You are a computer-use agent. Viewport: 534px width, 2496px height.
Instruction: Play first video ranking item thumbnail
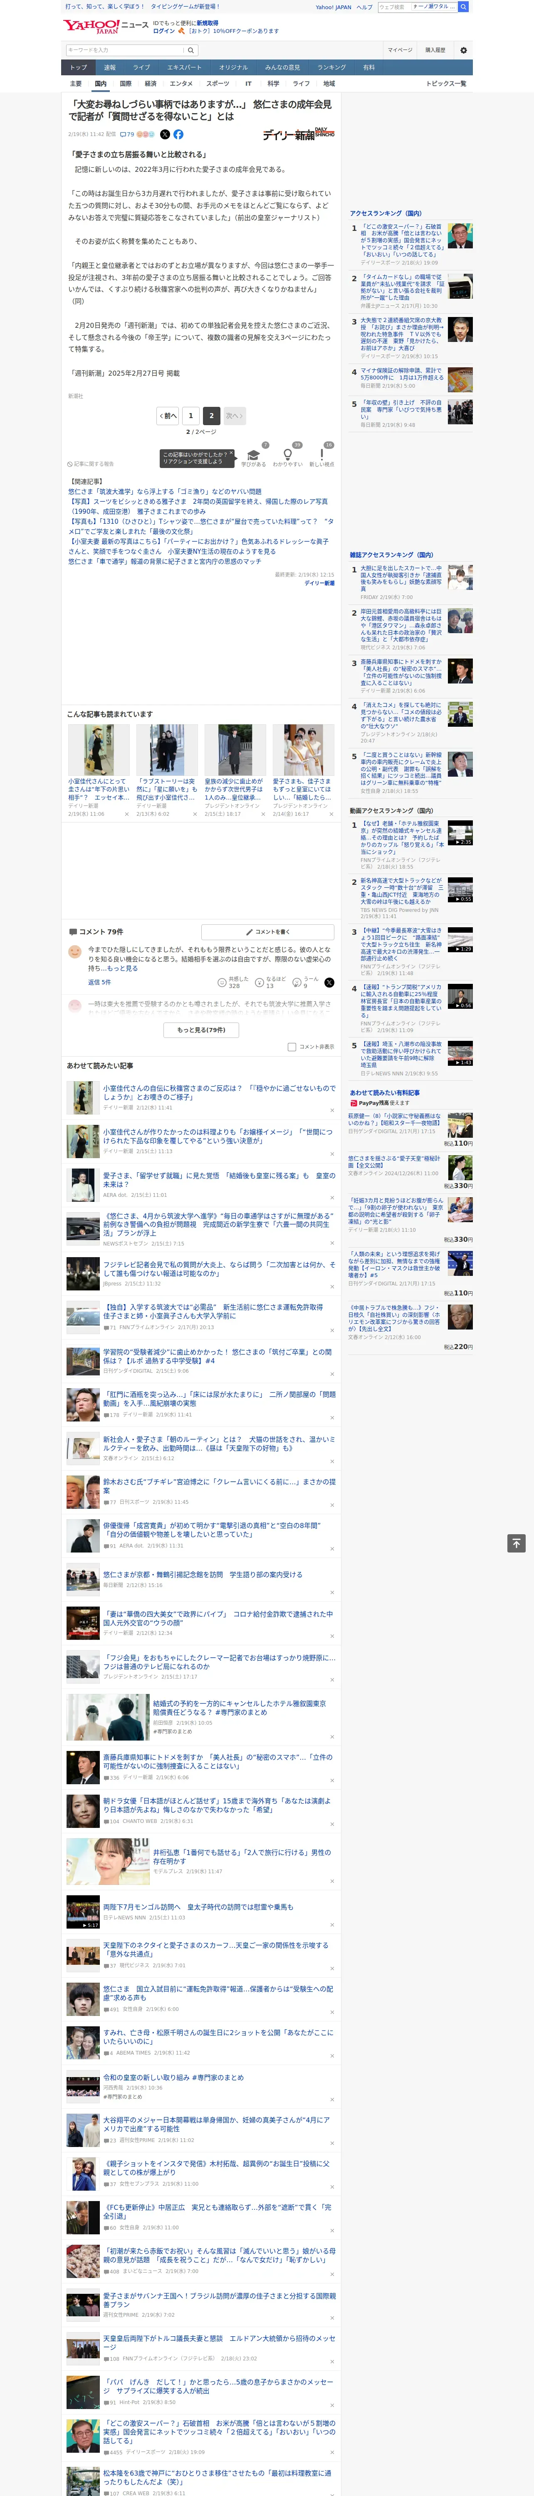point(460,832)
